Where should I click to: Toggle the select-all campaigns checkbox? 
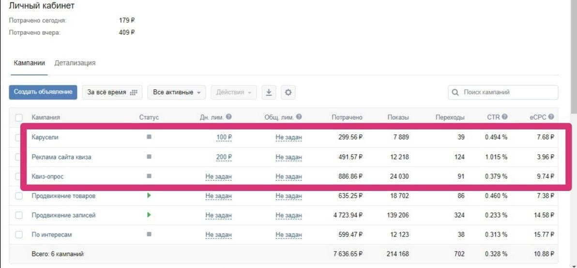[19, 118]
